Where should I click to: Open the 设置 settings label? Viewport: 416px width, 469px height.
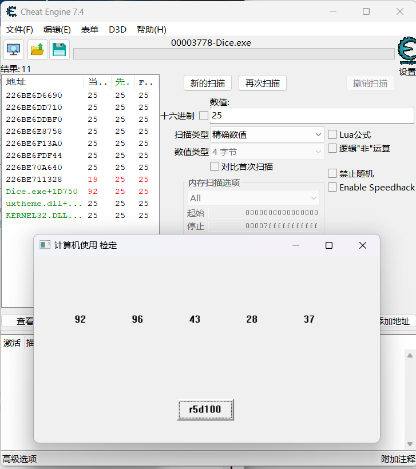coord(407,72)
